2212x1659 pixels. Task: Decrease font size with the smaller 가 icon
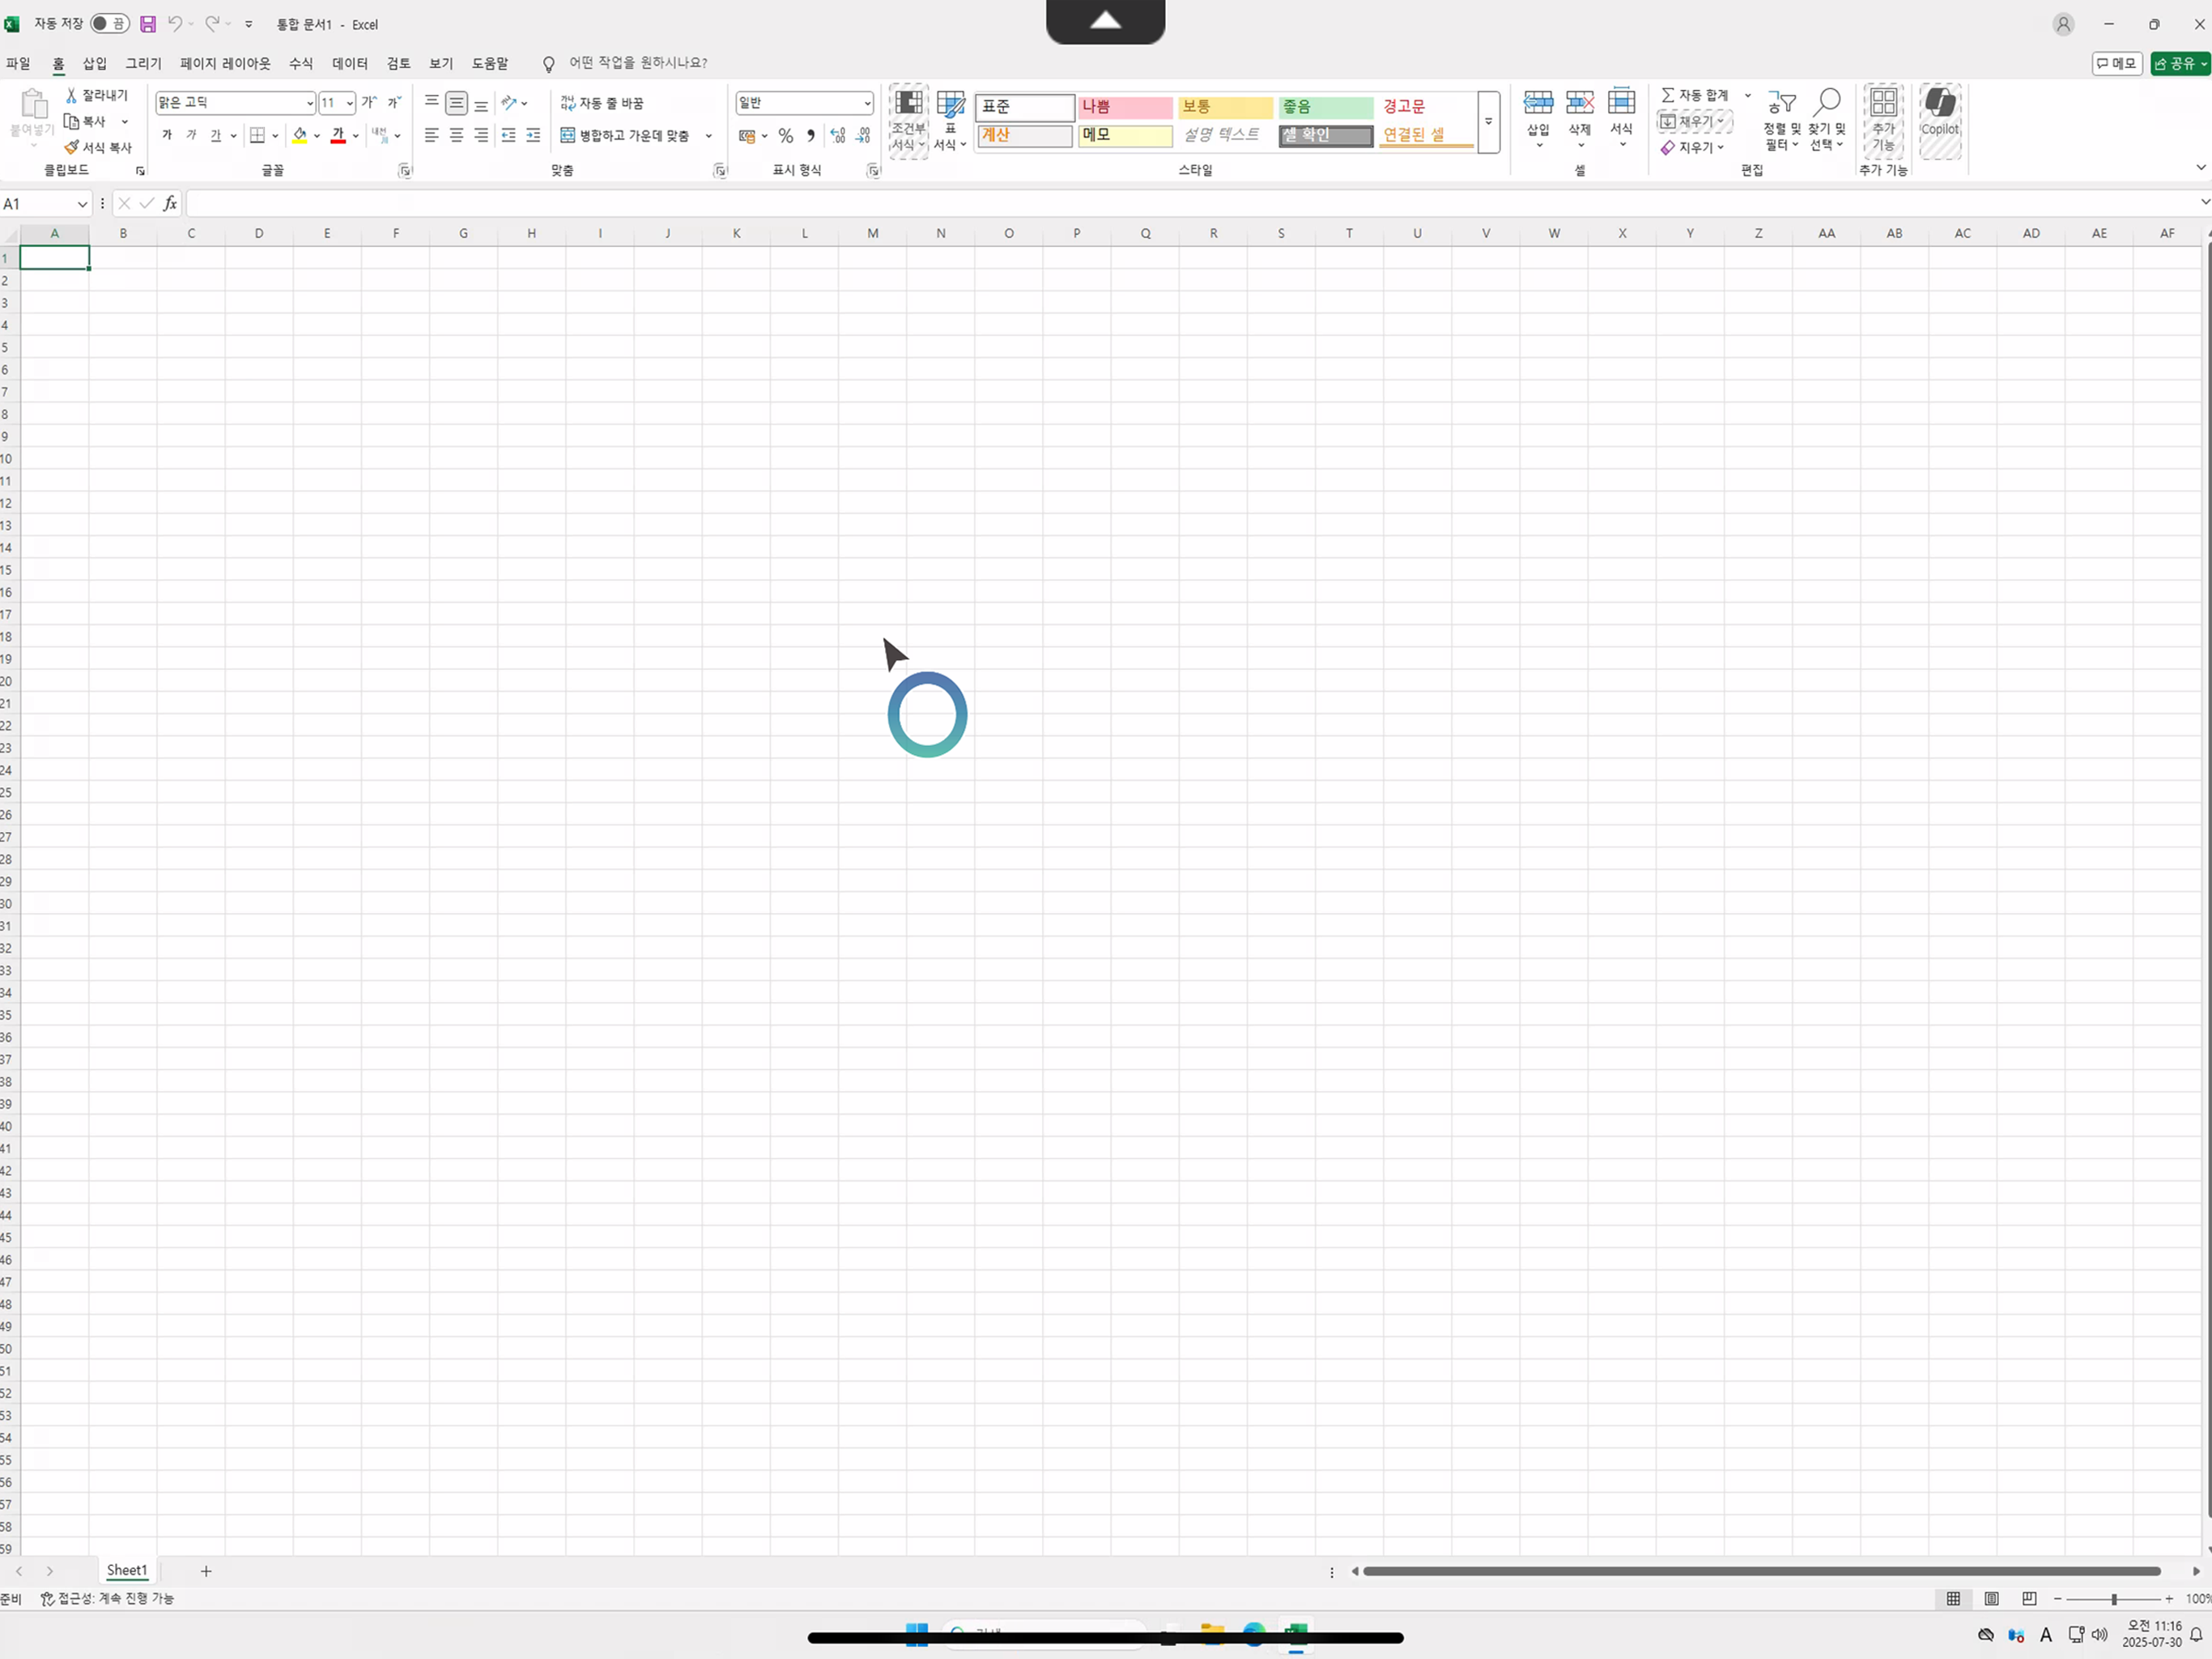pyautogui.click(x=394, y=102)
